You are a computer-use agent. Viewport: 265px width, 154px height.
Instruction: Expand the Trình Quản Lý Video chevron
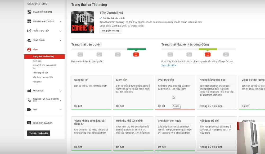coord(61,21)
